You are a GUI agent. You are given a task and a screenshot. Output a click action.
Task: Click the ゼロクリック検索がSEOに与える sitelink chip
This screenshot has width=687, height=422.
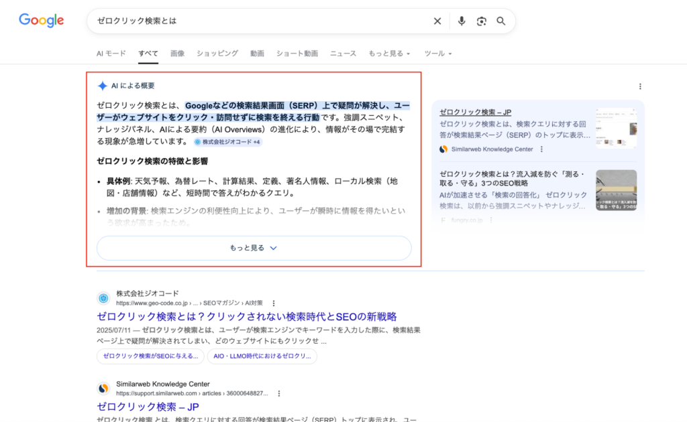coord(150,356)
